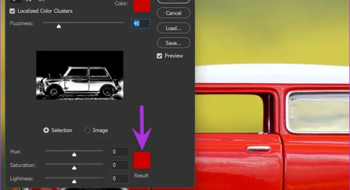Click the Hue value field
The image size is (350, 190).
120,152
